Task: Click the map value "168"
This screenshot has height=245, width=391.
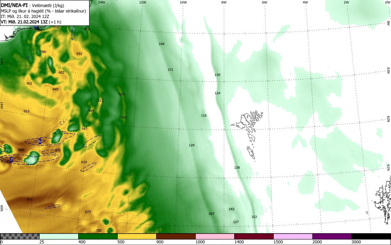Action: point(161,44)
